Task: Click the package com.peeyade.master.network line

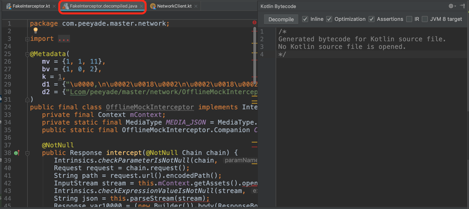Action: point(100,23)
